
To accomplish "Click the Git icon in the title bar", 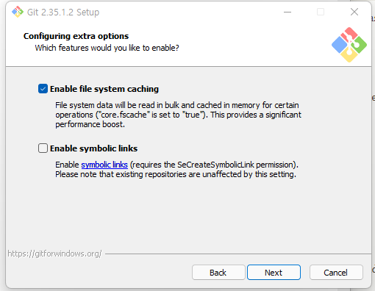I will tap(18, 12).
